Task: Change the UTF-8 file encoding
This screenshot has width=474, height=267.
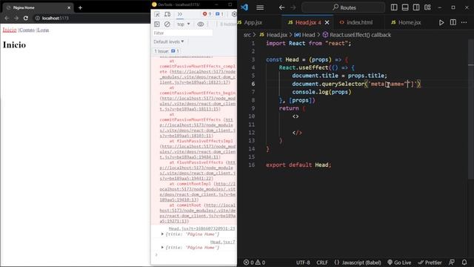Action: coord(303,263)
